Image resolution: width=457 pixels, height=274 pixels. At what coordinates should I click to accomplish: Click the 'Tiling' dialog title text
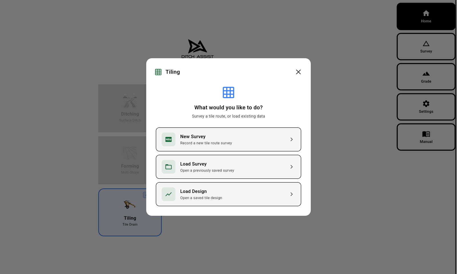tap(173, 72)
